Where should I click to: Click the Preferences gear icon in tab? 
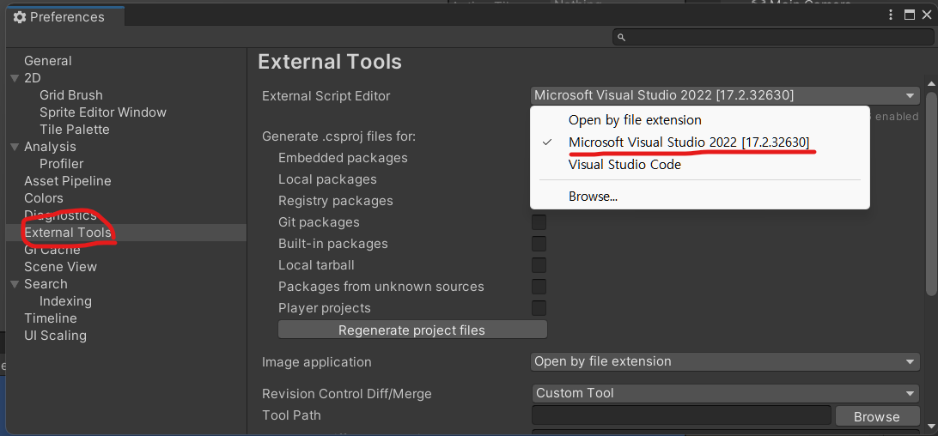pyautogui.click(x=19, y=17)
